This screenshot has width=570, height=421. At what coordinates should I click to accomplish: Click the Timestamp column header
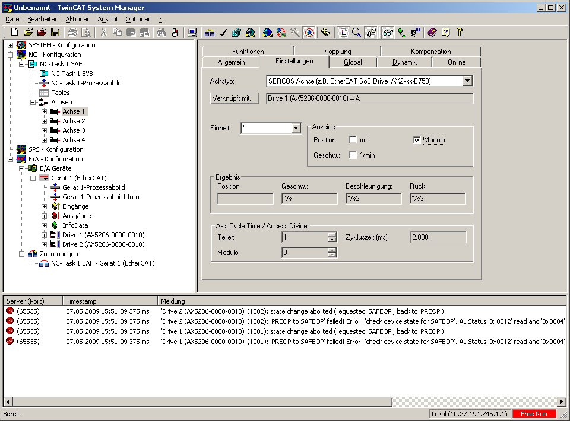click(110, 301)
